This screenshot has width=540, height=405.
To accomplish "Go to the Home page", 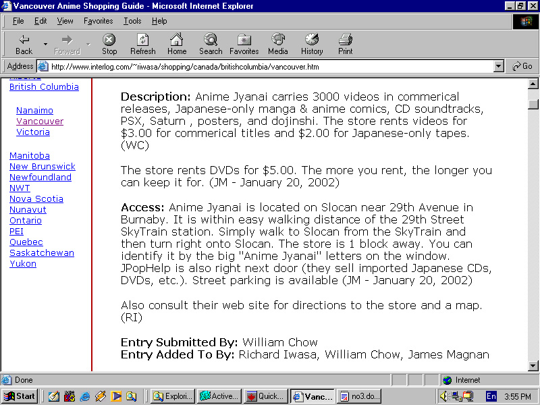I will [177, 45].
